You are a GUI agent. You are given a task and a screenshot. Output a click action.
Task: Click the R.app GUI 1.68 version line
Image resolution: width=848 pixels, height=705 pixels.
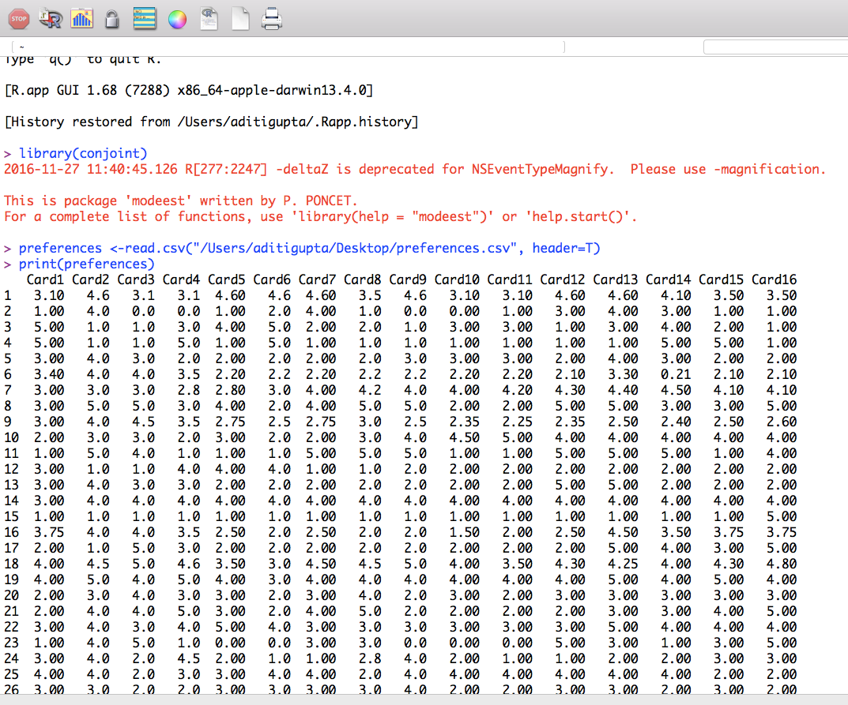point(189,90)
